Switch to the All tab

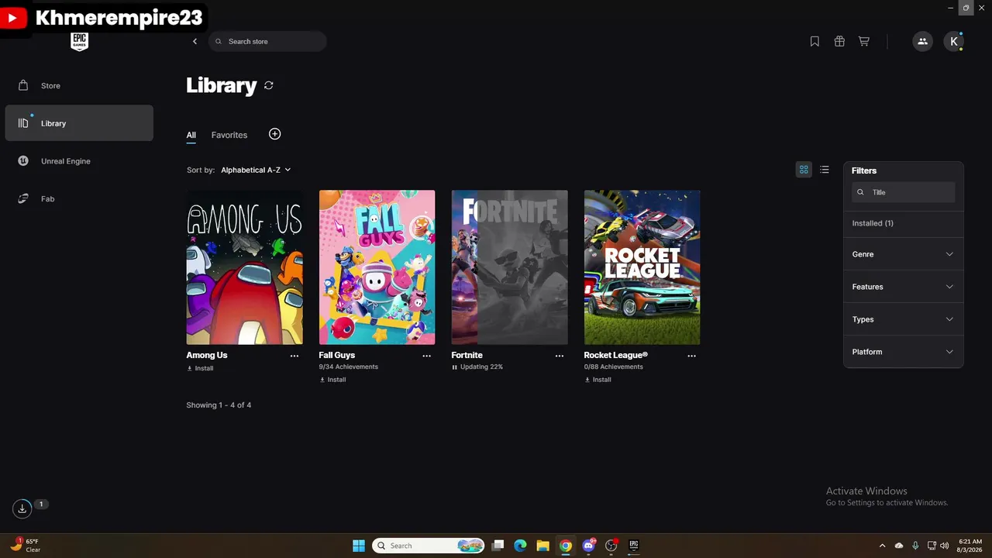point(191,135)
